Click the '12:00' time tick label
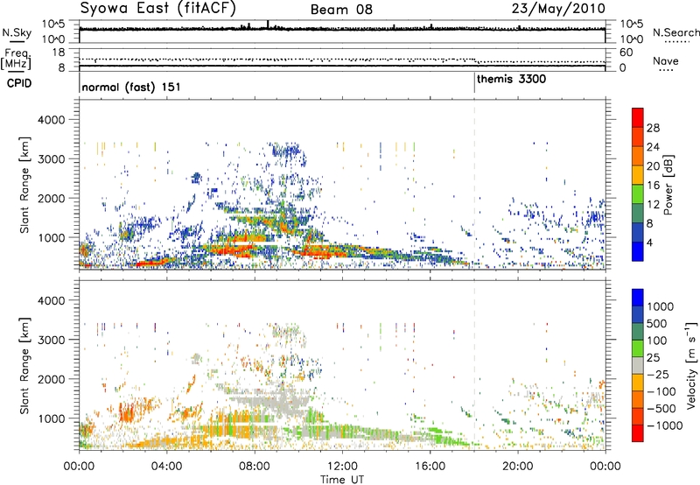This screenshot has height=485, width=700. [x=342, y=467]
